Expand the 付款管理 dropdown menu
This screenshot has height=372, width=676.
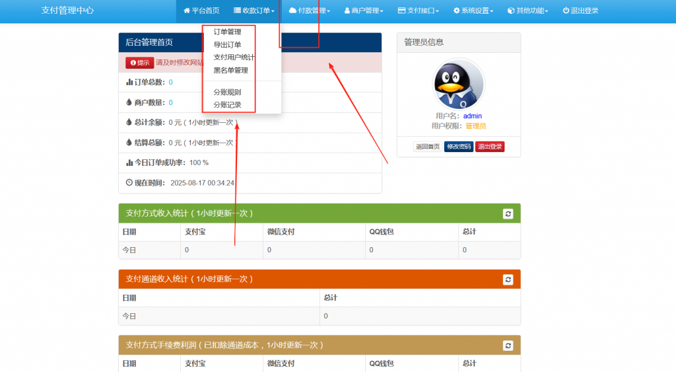tap(310, 11)
